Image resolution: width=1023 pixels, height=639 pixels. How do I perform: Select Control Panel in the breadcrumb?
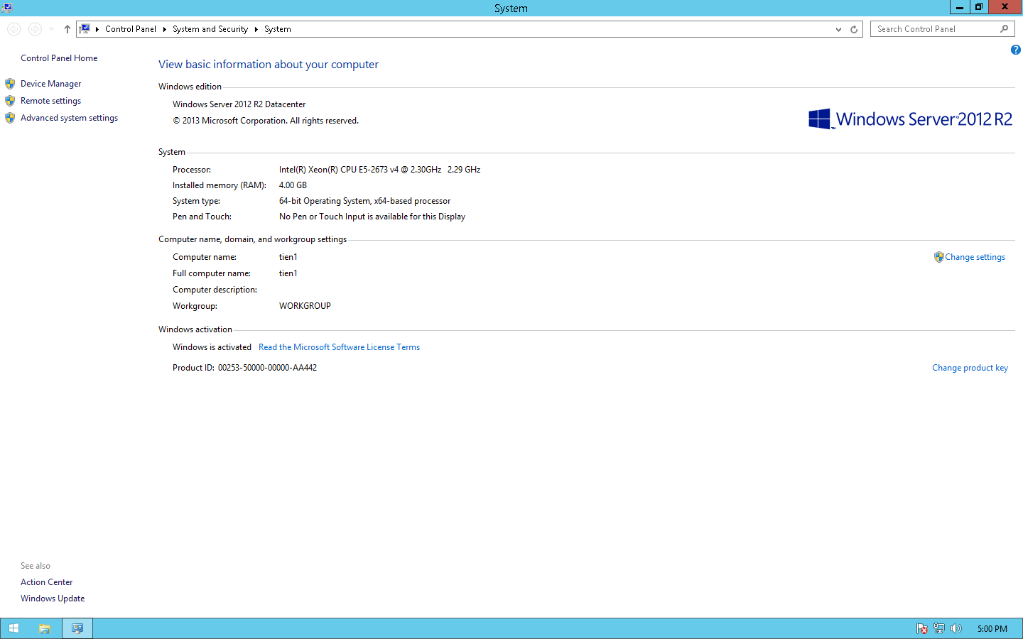pyautogui.click(x=130, y=29)
